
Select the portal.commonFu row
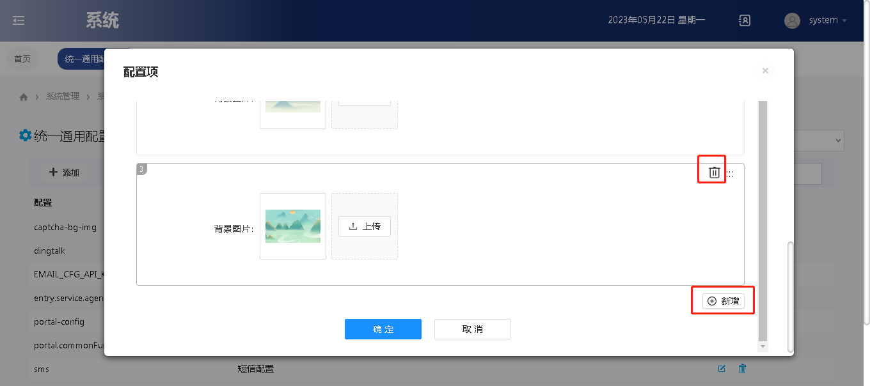69,345
